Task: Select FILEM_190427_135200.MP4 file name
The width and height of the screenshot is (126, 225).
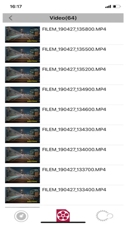Action: (74, 69)
